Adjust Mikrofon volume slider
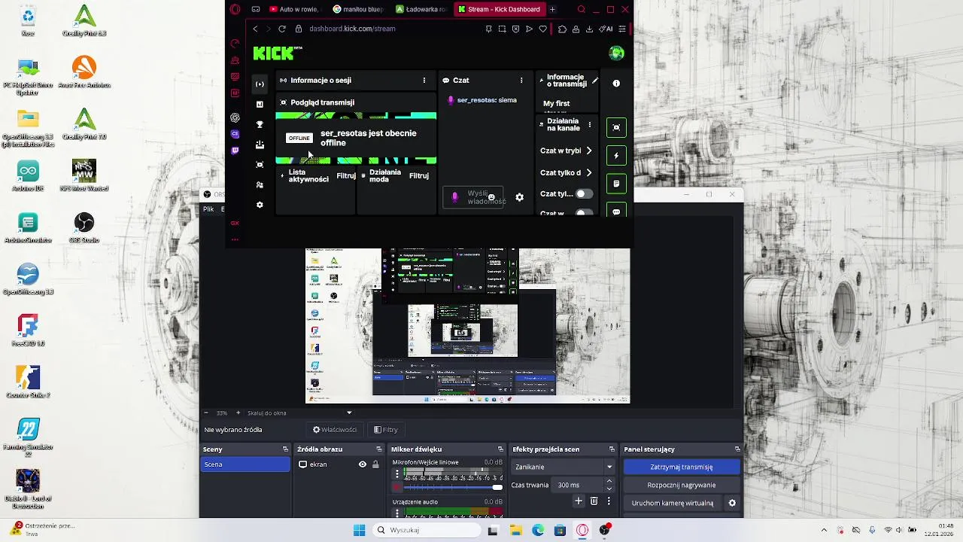The image size is (963, 542). tap(454, 488)
